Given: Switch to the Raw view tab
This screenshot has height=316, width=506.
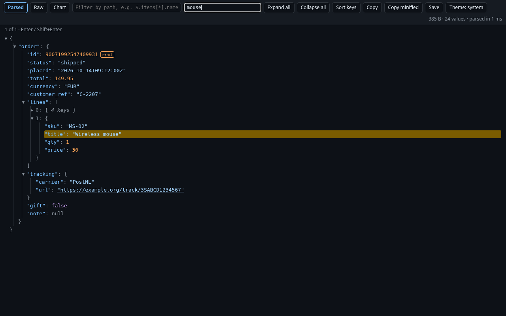Looking at the screenshot, I should click(x=39, y=8).
